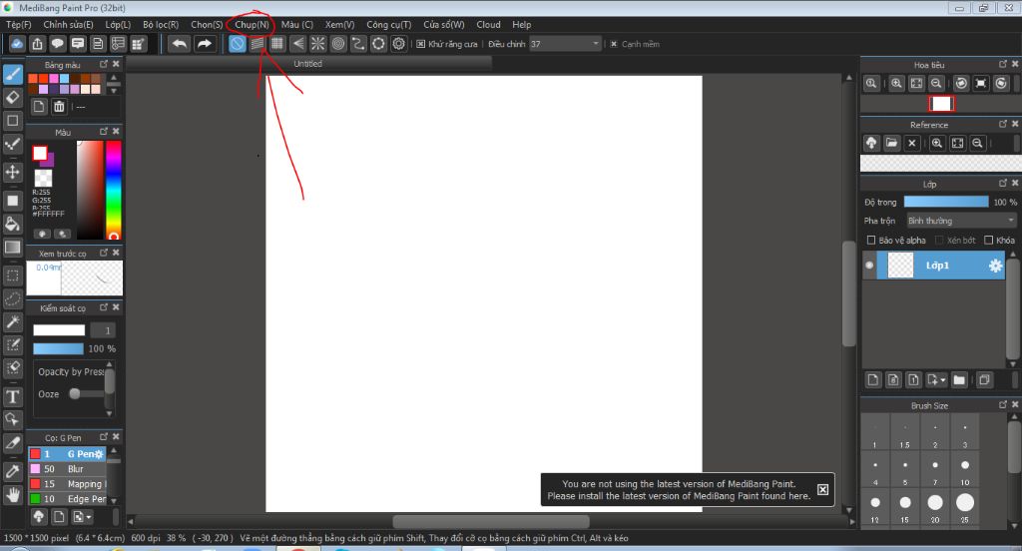
Task: Enable vanishing point snap
Action: tap(297, 44)
